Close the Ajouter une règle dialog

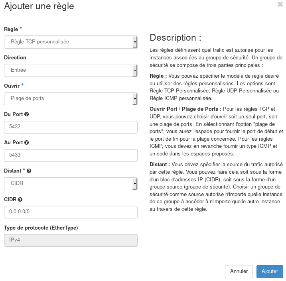(x=280, y=4)
